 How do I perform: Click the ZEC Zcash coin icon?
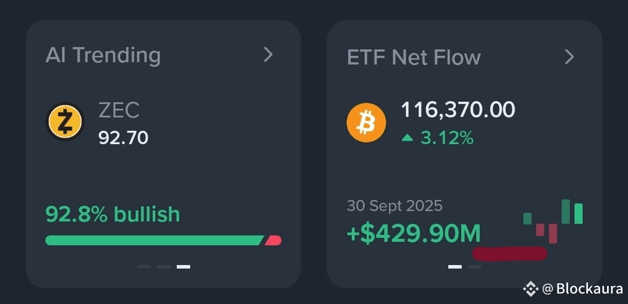click(x=65, y=121)
